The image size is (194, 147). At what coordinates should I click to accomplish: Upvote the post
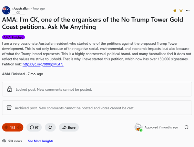[x=6, y=127]
